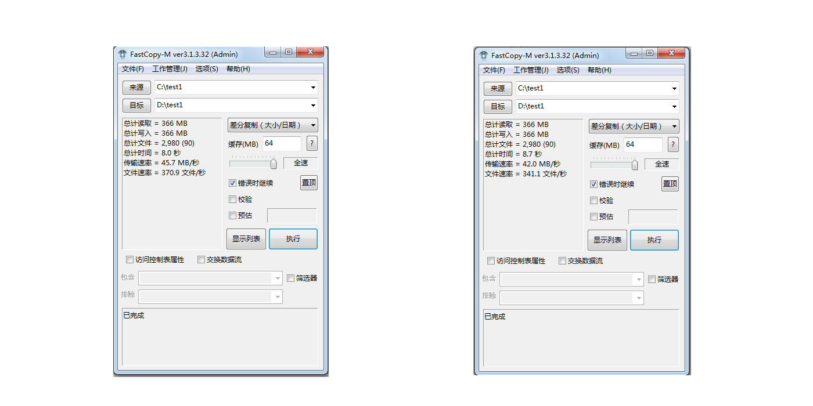813x406 pixels.
Task: Open the 选项(S) menu
Action: 206,68
